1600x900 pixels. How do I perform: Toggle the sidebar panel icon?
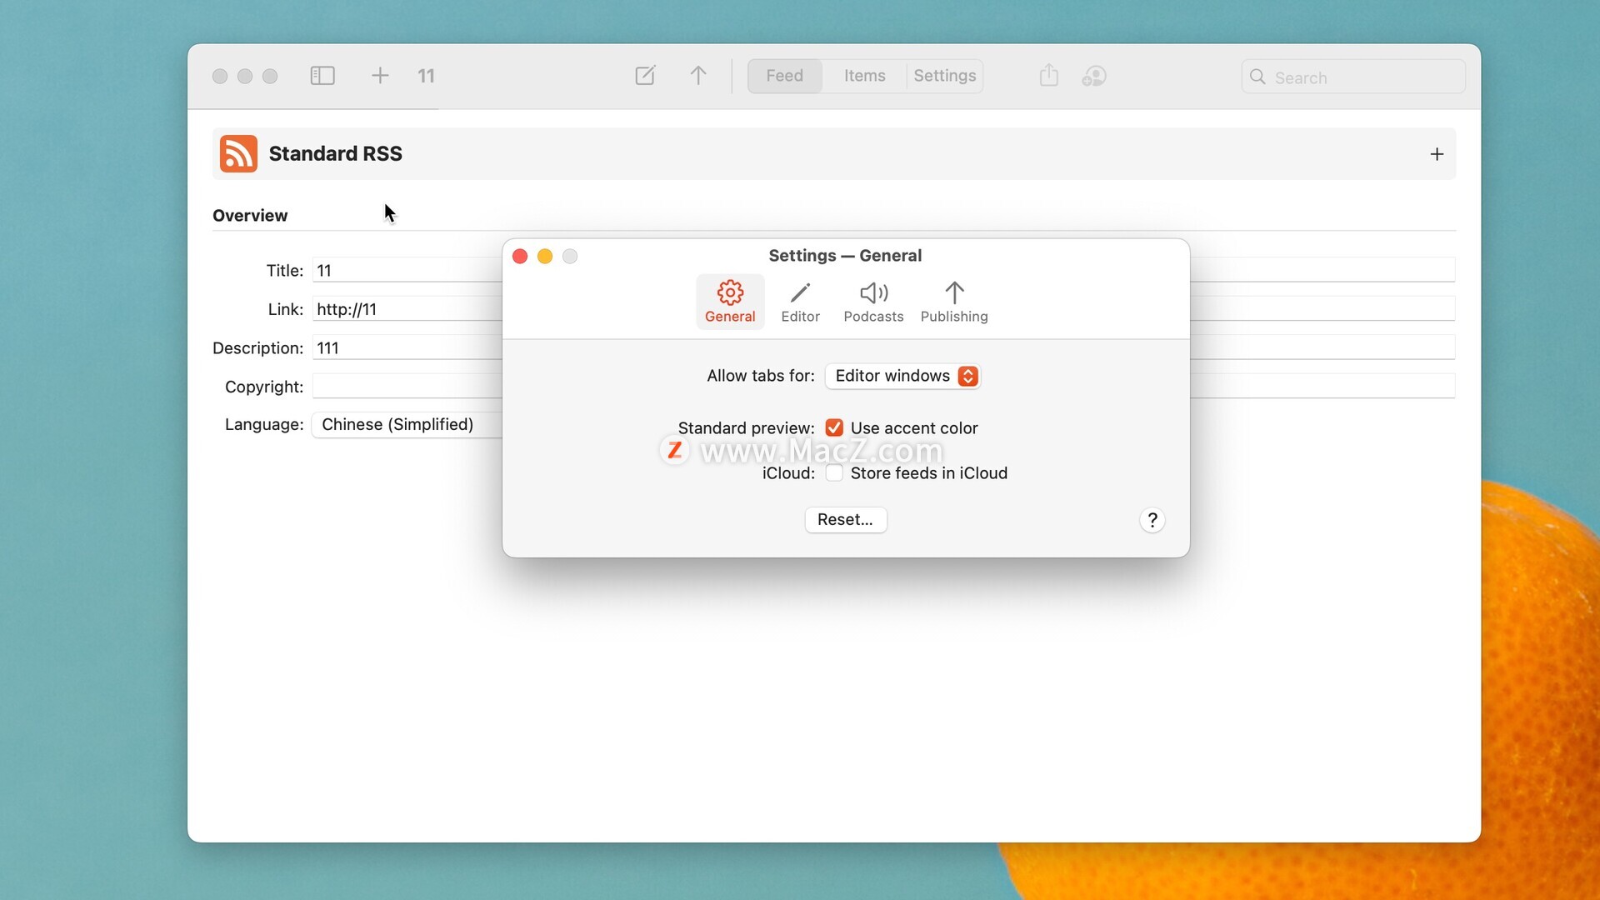pos(322,76)
